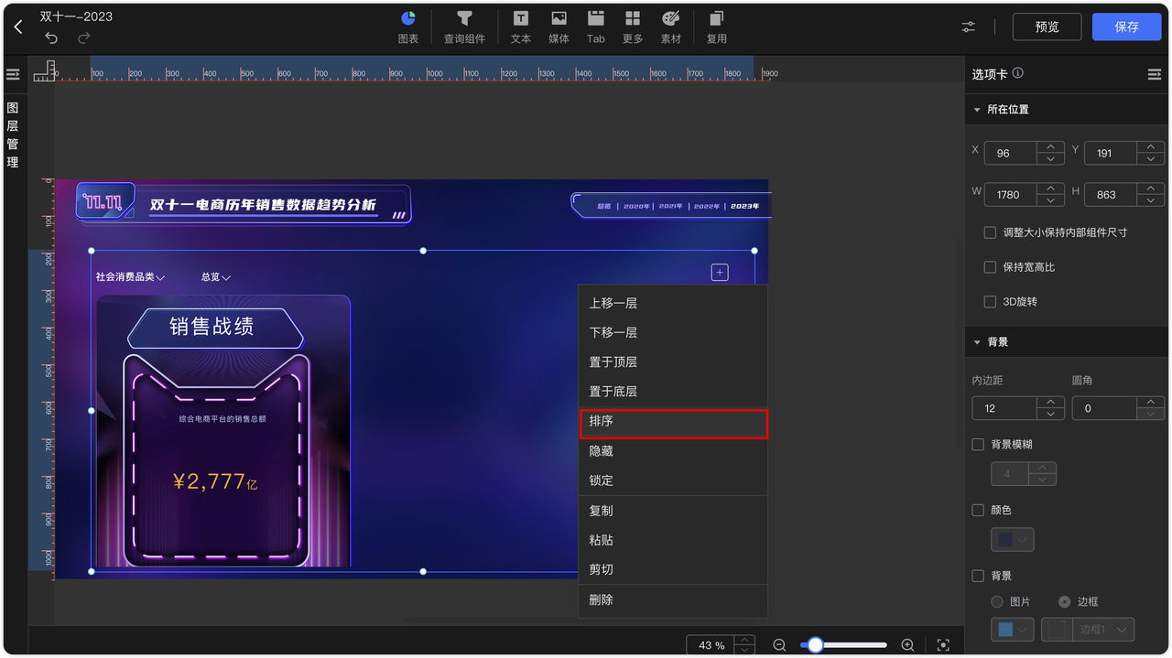Open the 媒体 media component picker
The width and height of the screenshot is (1172, 658).
pyautogui.click(x=559, y=27)
